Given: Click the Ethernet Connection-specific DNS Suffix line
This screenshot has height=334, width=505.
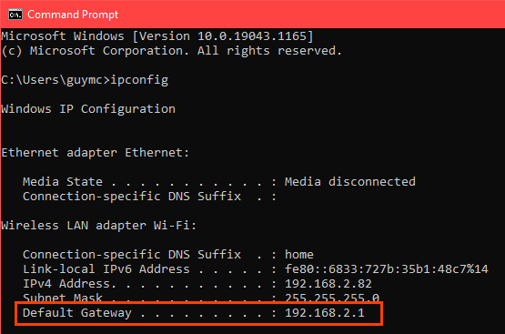Looking at the screenshot, I should pyautogui.click(x=150, y=197).
